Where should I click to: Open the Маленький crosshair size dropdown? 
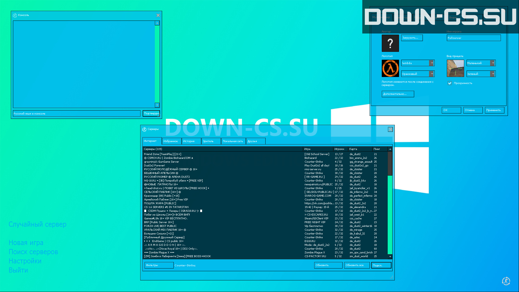pyautogui.click(x=481, y=63)
